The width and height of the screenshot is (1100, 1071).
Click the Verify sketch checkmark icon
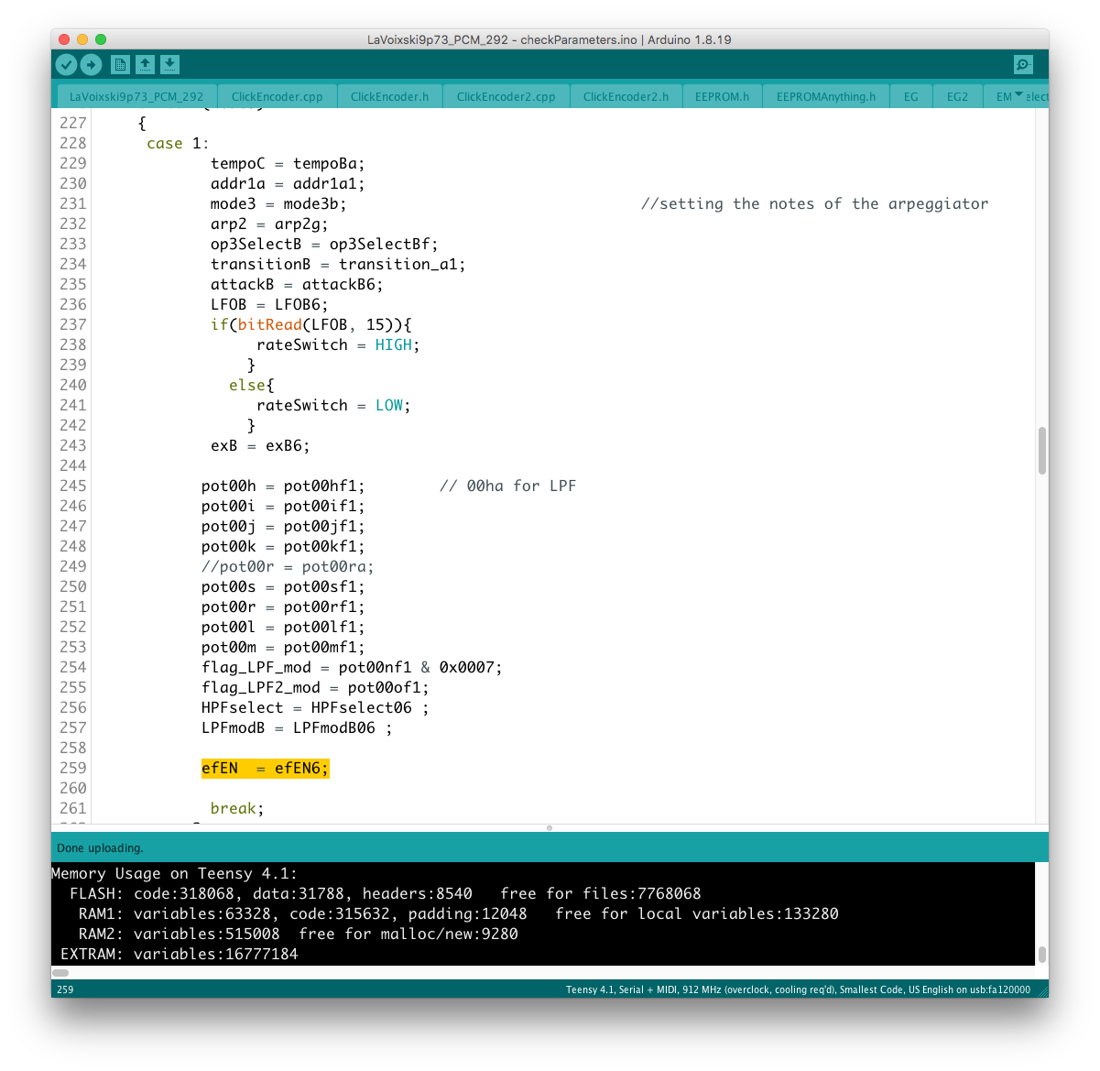[66, 64]
